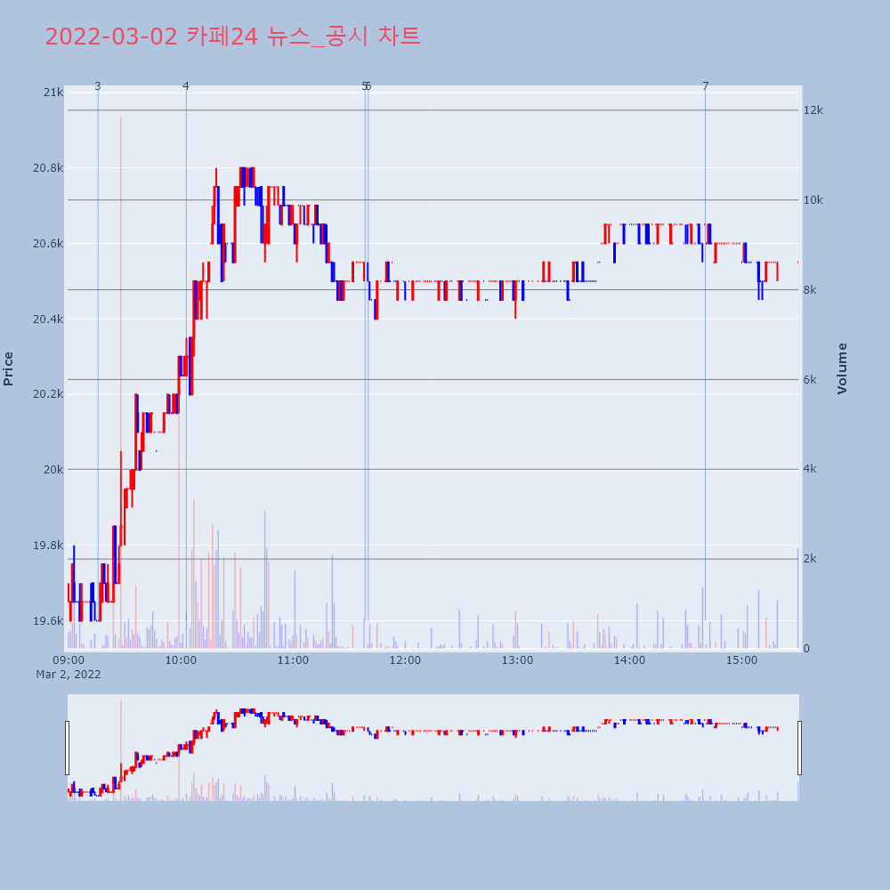
Task: Click the 6k volume axis label
Action: click(810, 379)
